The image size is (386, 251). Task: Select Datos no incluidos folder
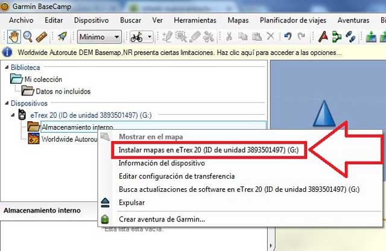(x=63, y=91)
